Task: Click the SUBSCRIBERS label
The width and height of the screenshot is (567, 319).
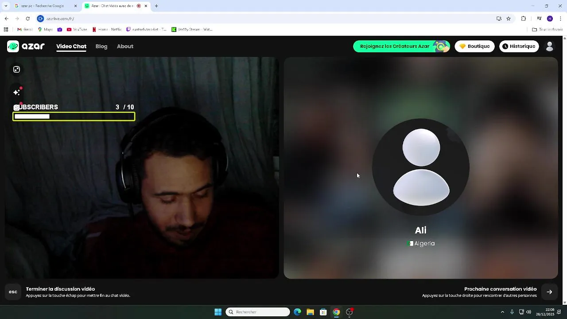Action: click(36, 107)
